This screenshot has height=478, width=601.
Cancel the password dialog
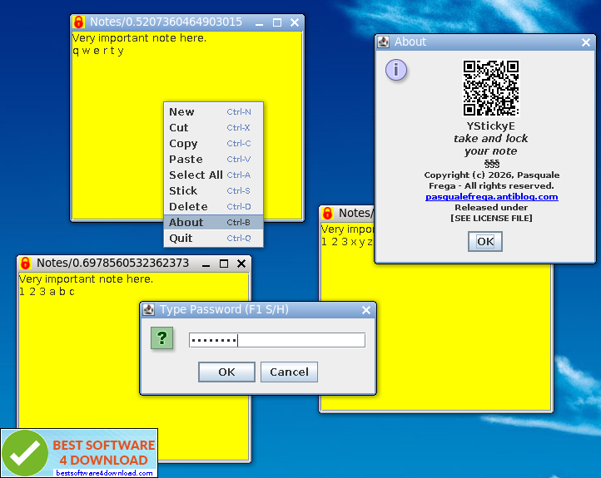click(x=289, y=372)
